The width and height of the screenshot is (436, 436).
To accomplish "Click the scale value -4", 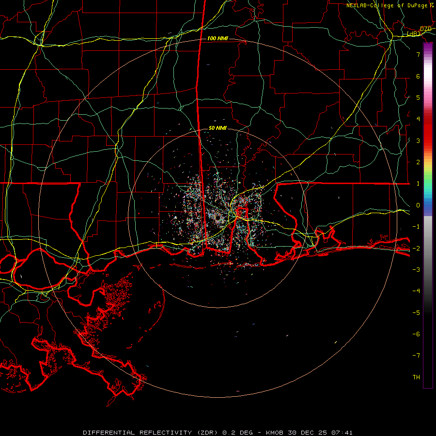I will click(x=416, y=291).
